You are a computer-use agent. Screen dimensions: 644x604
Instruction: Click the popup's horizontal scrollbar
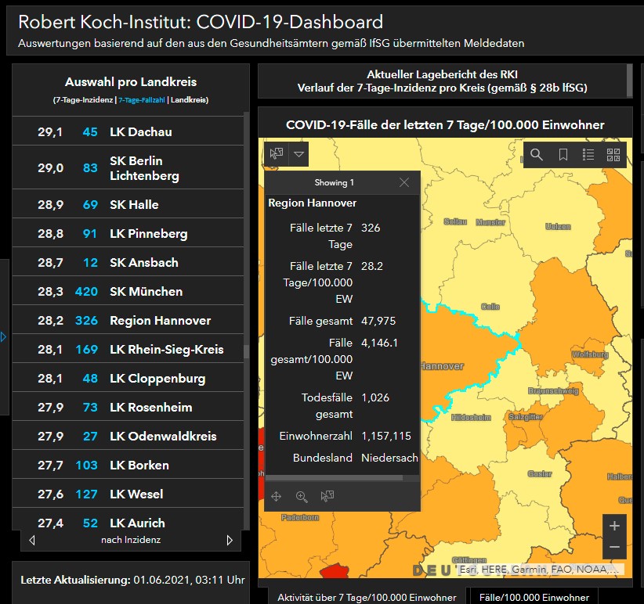335,478
